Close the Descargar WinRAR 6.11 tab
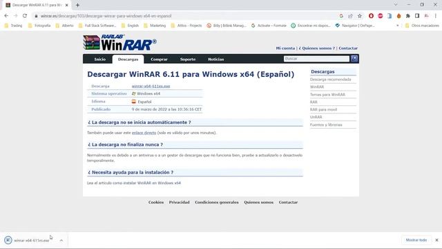Viewport: 442px width, 249px height. tap(67, 5)
